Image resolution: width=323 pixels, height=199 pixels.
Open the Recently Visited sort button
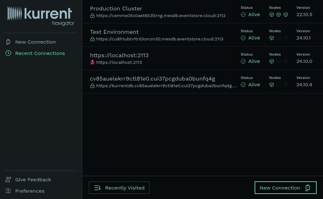pyautogui.click(x=119, y=188)
